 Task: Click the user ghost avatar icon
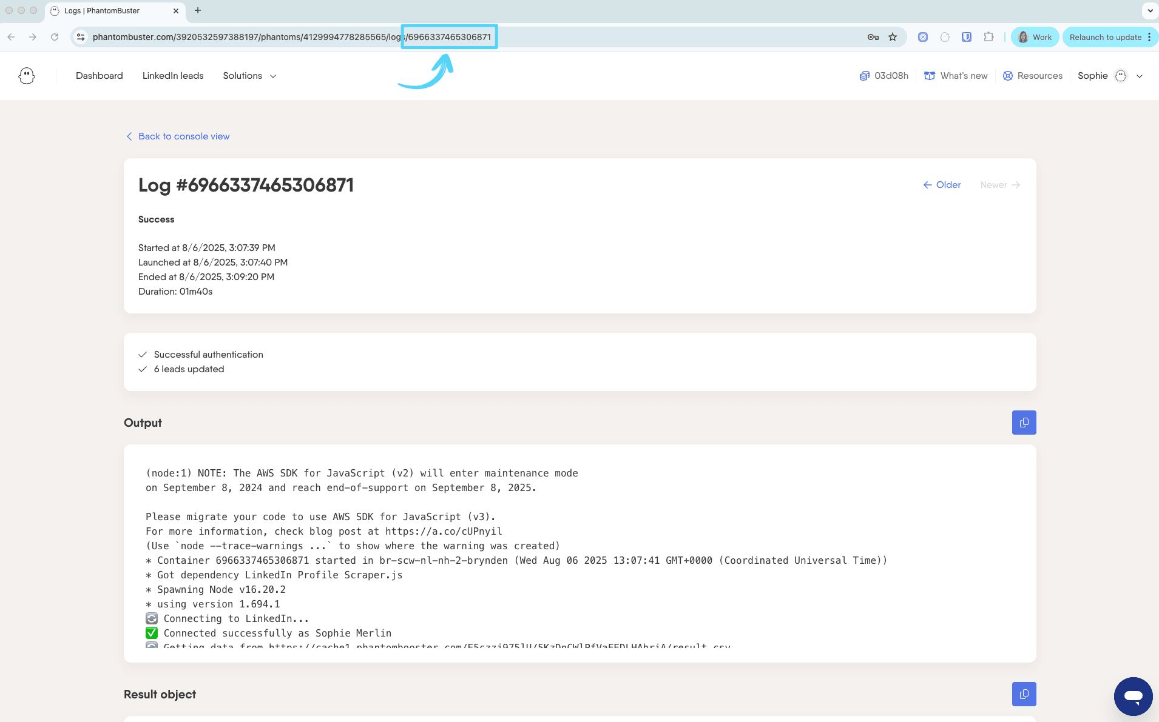pos(1121,76)
